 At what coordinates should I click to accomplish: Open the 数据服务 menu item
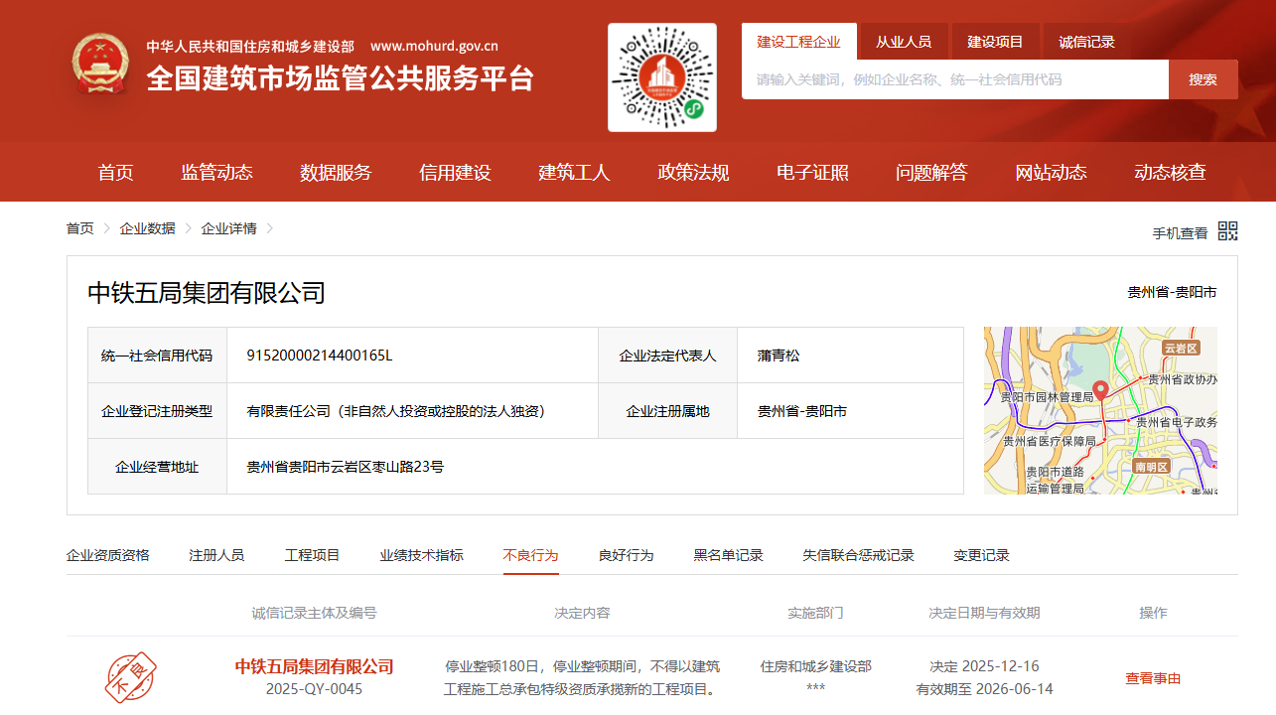point(335,171)
